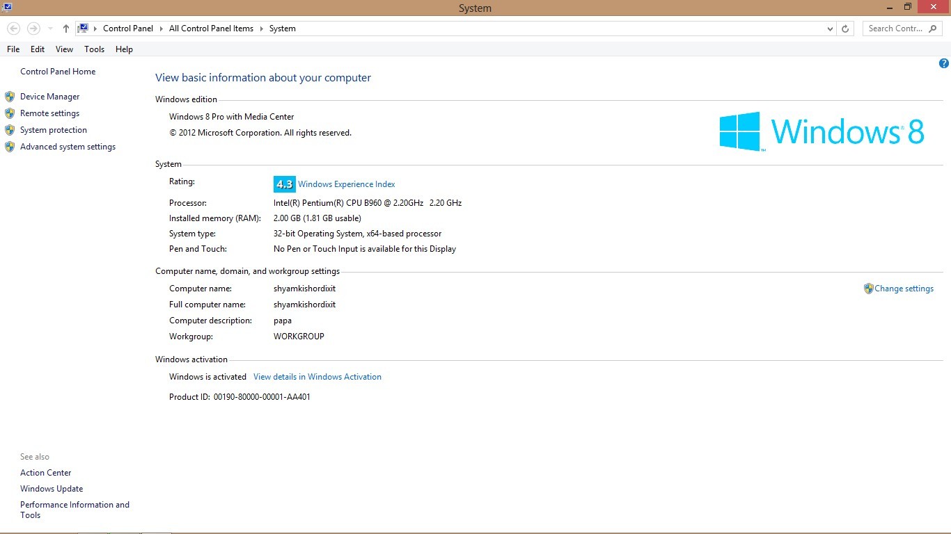The height and width of the screenshot is (534, 951).
Task: Open System protection link
Action: [54, 130]
